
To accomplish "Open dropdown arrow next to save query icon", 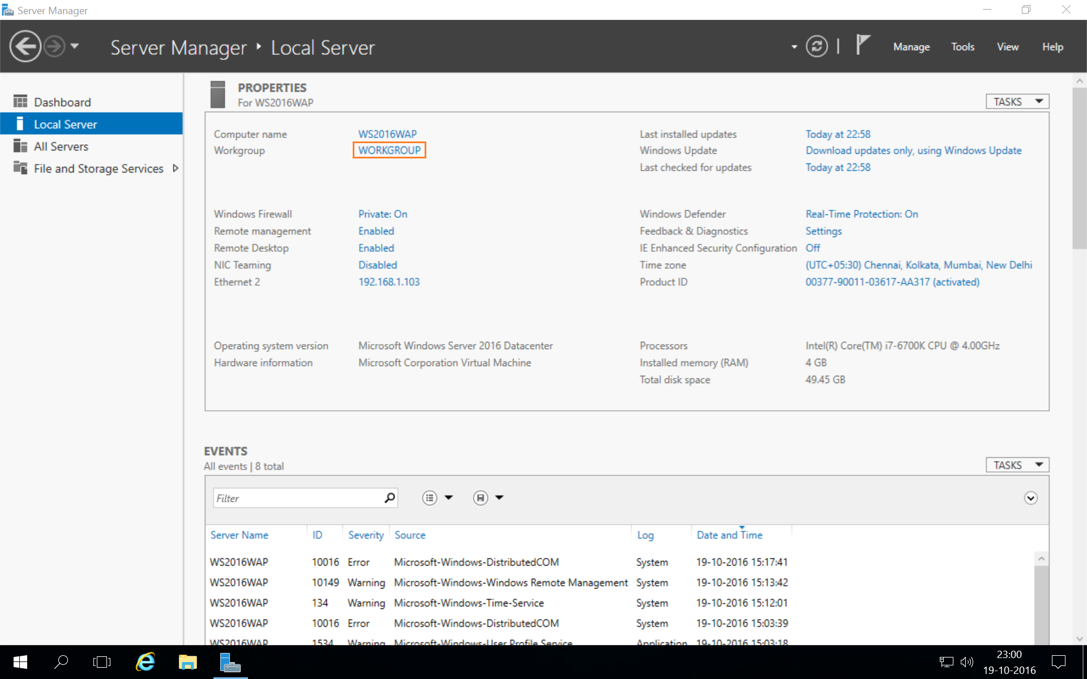I will (x=499, y=497).
